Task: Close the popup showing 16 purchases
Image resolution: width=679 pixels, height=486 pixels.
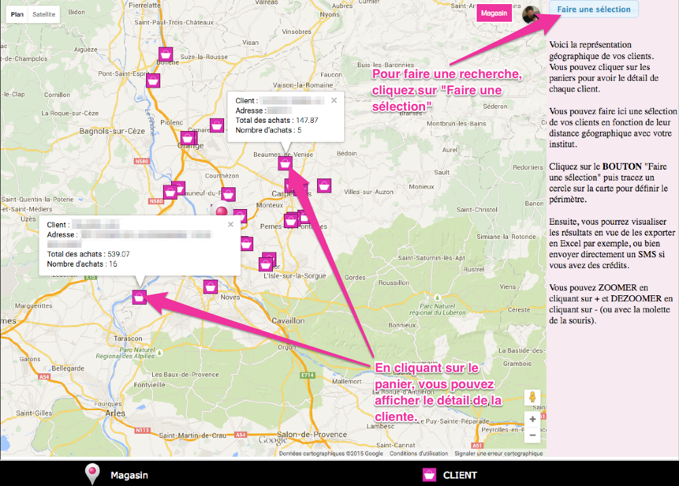Action: pyautogui.click(x=230, y=224)
